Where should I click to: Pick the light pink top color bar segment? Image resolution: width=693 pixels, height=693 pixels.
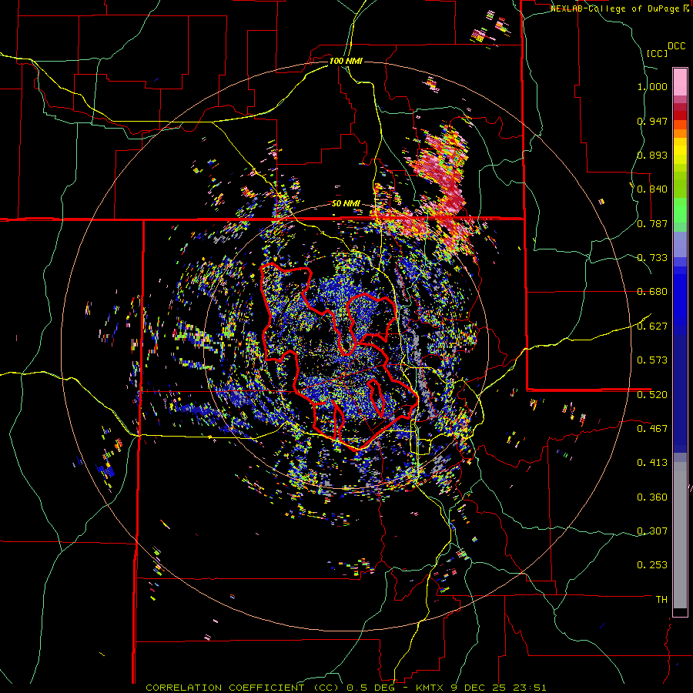(680, 82)
